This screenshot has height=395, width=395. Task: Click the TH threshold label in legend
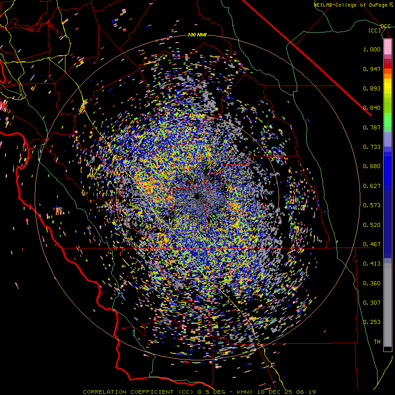[377, 342]
